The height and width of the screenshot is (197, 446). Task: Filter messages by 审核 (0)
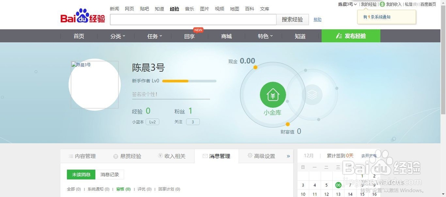[x=124, y=189]
